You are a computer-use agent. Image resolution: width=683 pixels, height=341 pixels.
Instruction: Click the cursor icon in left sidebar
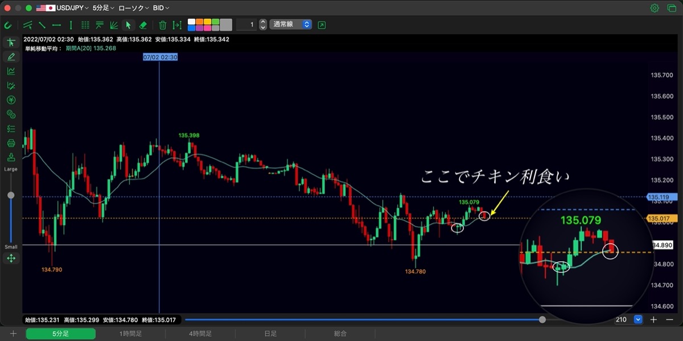point(11,42)
